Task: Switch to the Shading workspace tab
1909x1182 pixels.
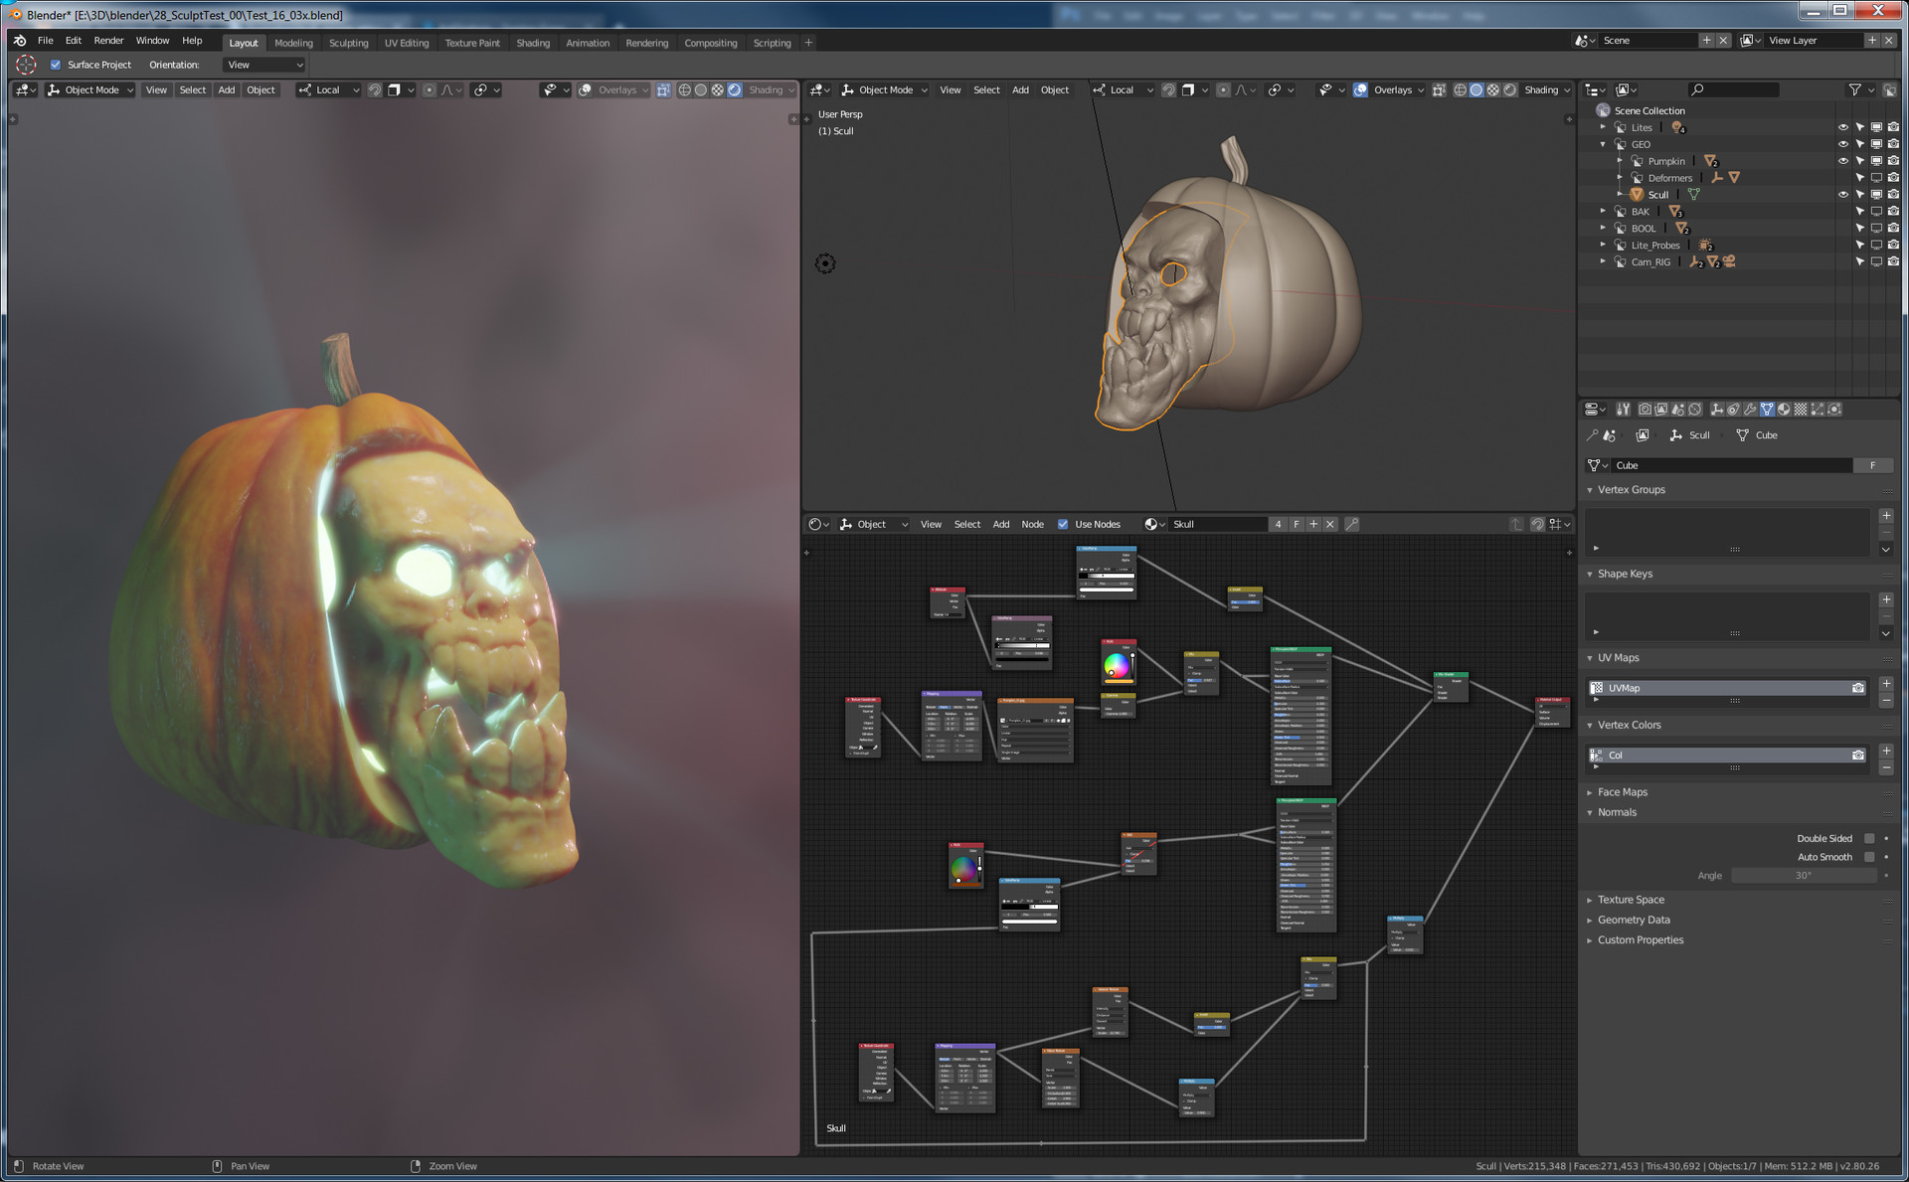Action: pyautogui.click(x=533, y=43)
